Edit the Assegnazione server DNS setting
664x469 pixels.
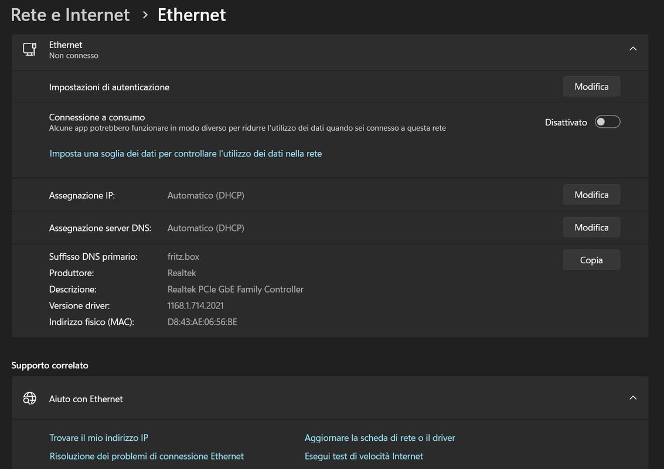coord(591,227)
